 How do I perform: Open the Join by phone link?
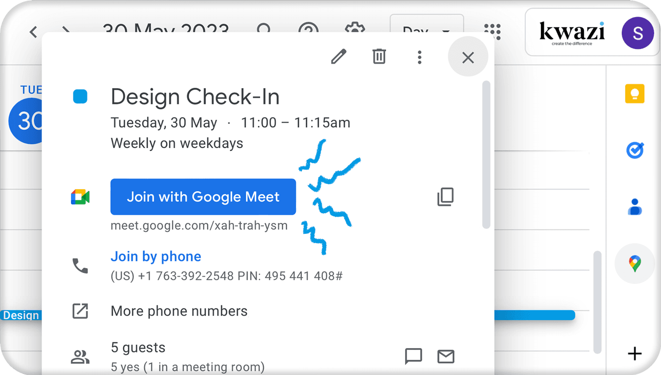point(156,256)
